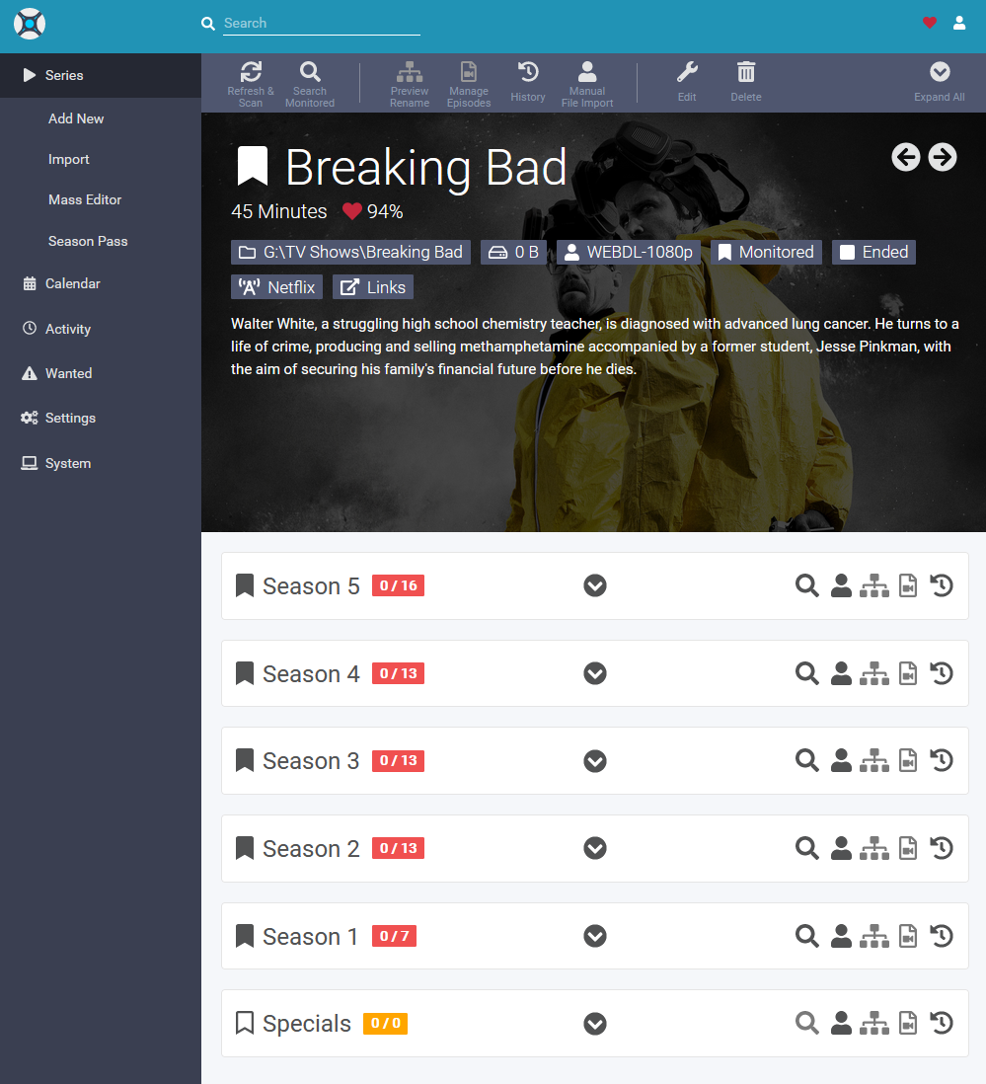Click the 0/16 Season 5 progress badge
The height and width of the screenshot is (1084, 986).
[398, 584]
